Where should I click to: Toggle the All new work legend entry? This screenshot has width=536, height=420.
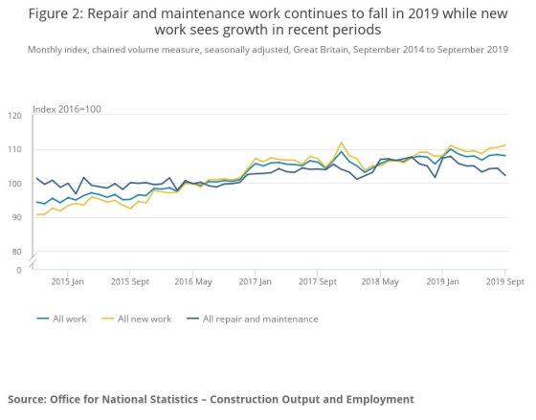point(137,319)
